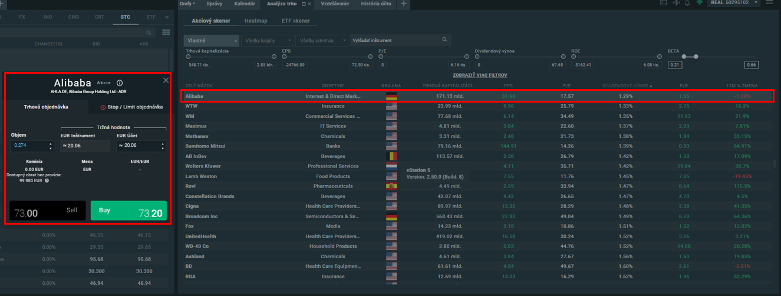This screenshot has height=296, width=781.
Task: Open the hamburger main menu
Action: coord(769,4)
